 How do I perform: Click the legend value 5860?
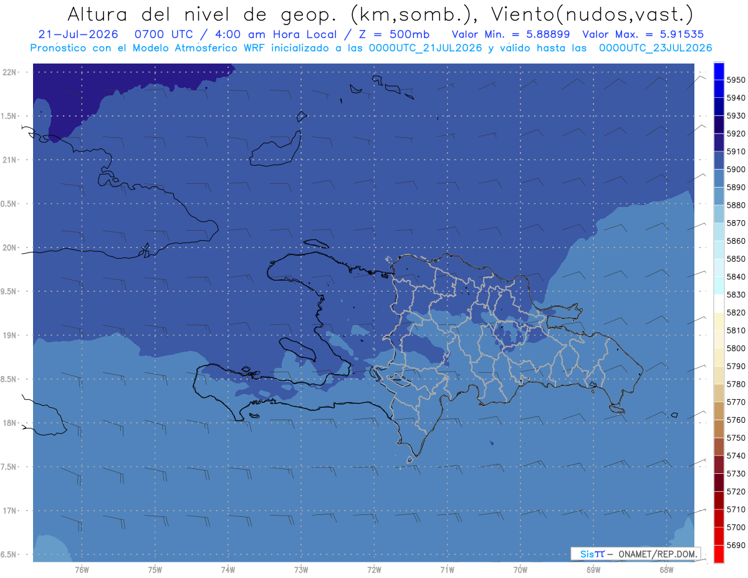736,241
